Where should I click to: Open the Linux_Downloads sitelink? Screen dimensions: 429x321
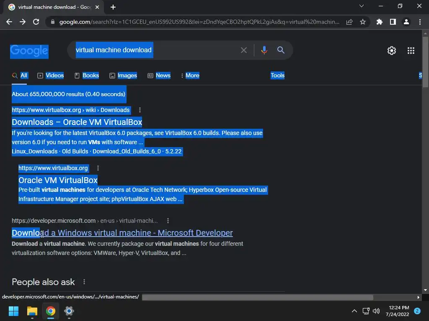[x=34, y=151]
